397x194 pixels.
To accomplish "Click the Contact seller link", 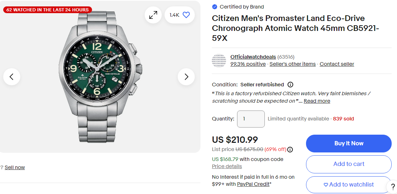I will [337, 64].
